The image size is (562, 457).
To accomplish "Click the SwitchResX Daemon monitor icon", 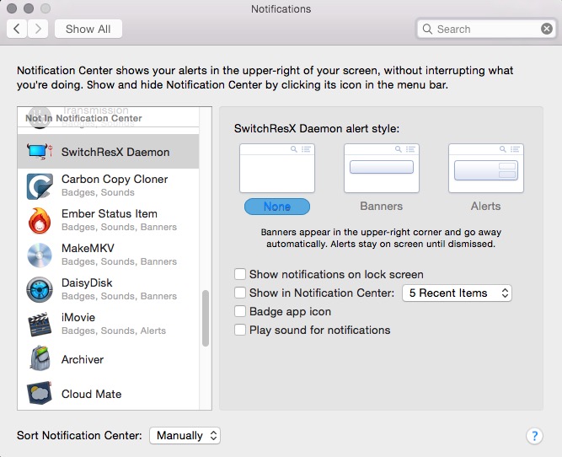I will coord(40,152).
